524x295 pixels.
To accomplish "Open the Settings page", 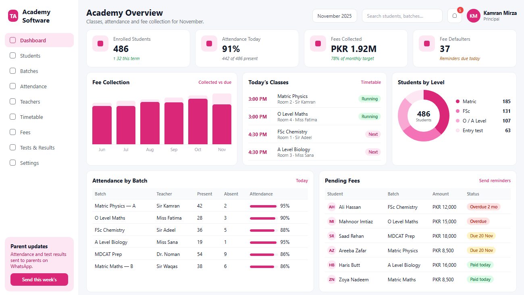I will pos(39,163).
